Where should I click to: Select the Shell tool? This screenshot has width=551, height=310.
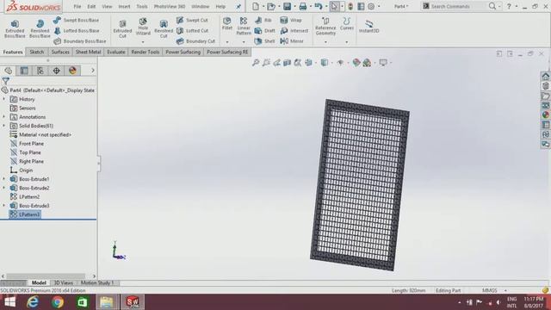[264, 41]
